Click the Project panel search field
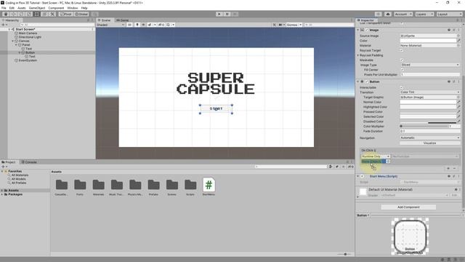The width and height of the screenshot is (465, 262). tap(291, 167)
